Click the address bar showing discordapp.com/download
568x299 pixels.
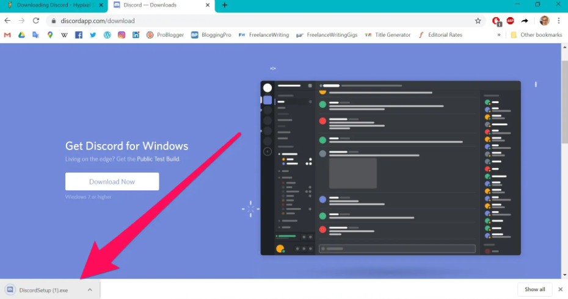pos(266,21)
